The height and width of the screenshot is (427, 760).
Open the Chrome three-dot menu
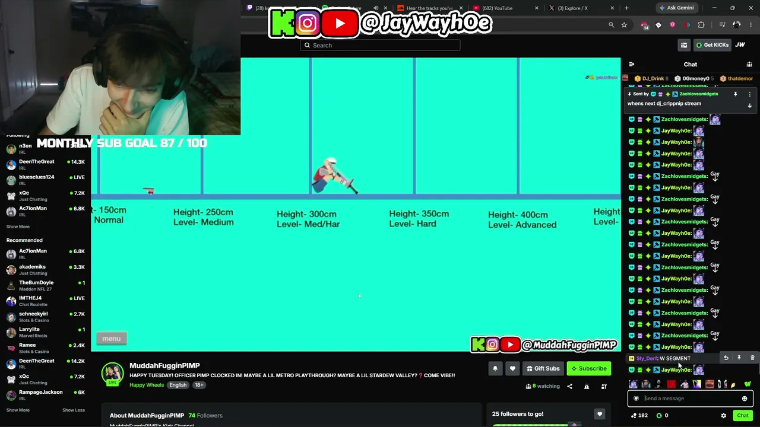751,25
